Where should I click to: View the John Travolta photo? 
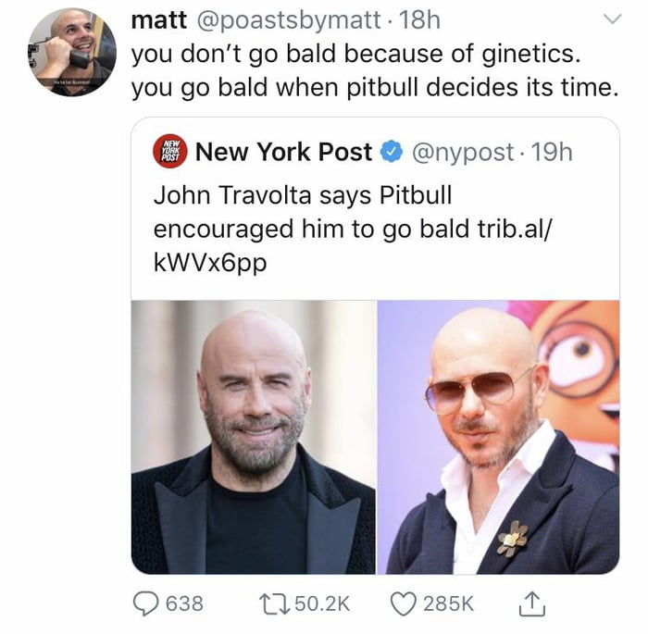pyautogui.click(x=254, y=437)
